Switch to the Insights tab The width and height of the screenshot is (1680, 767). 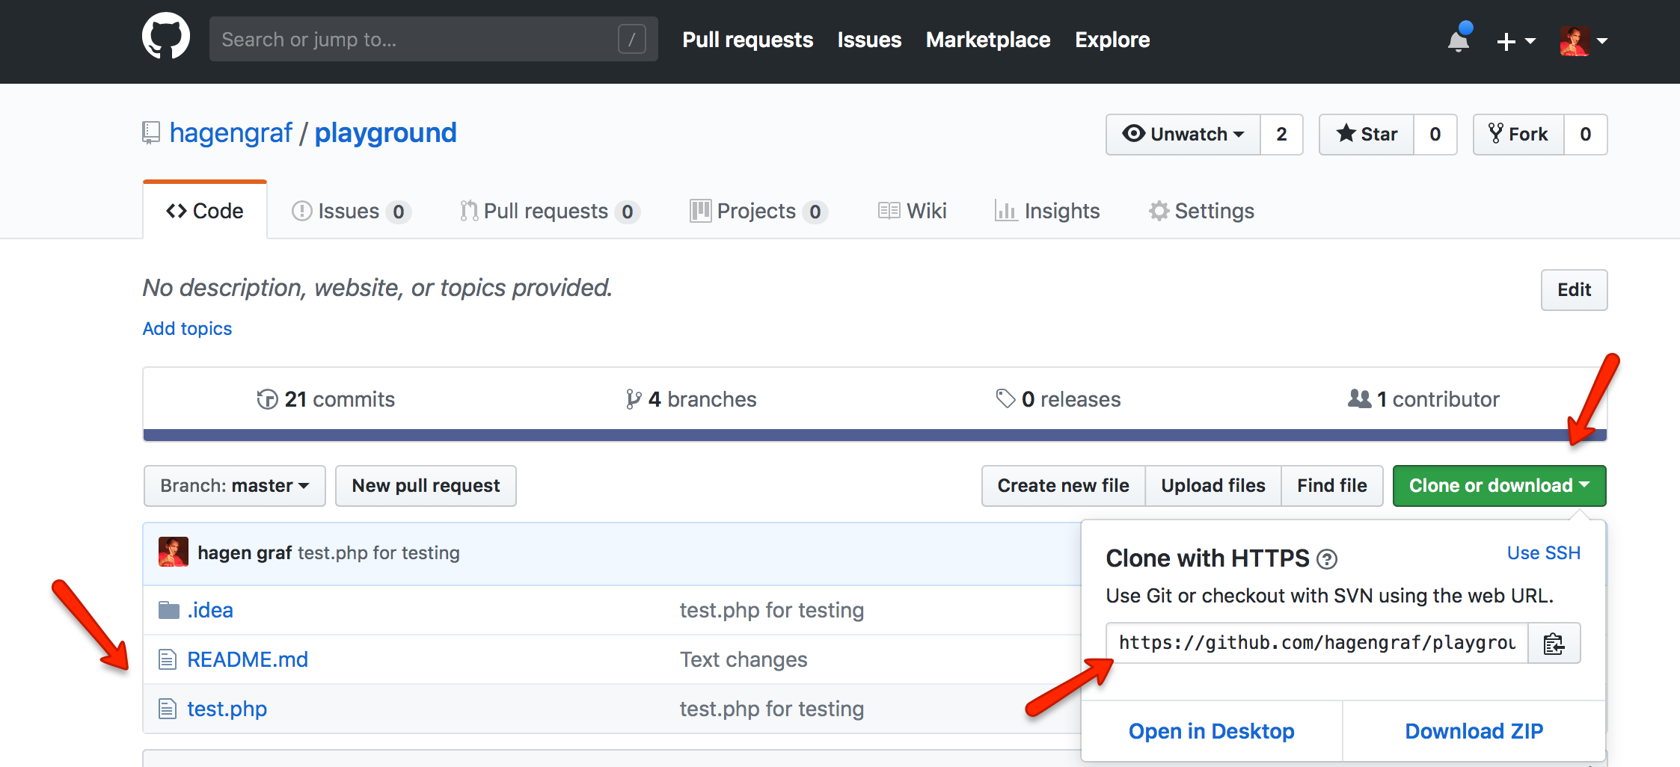[x=1047, y=212]
